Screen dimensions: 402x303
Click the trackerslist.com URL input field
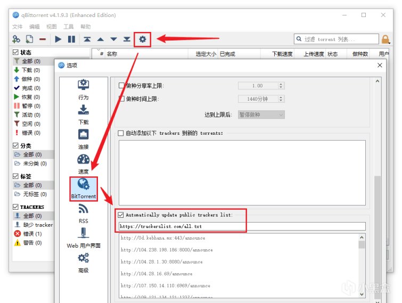[x=242, y=226]
